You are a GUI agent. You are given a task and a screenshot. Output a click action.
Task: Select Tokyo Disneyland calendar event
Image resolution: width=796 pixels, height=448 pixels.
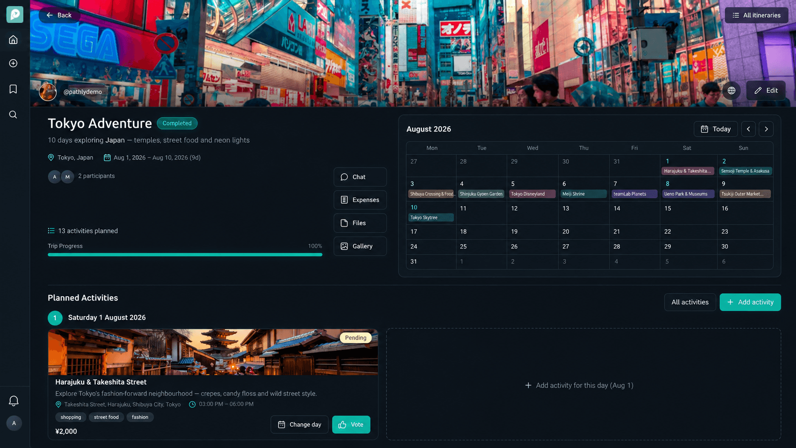(x=532, y=194)
